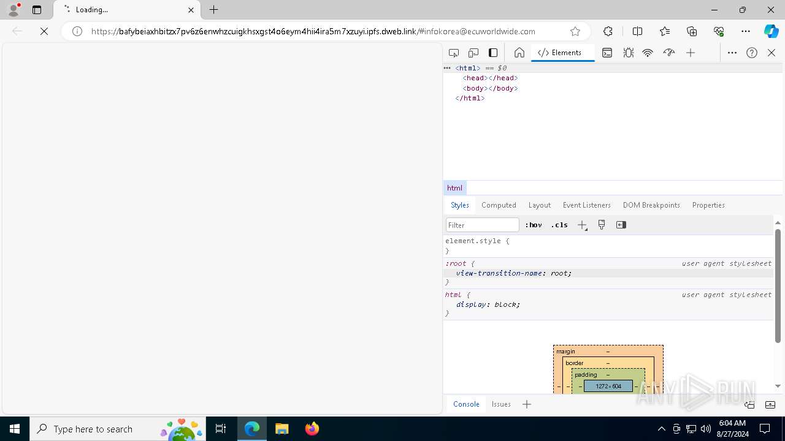The height and width of the screenshot is (441, 785).
Task: Switch to the Properties tab
Action: point(708,205)
